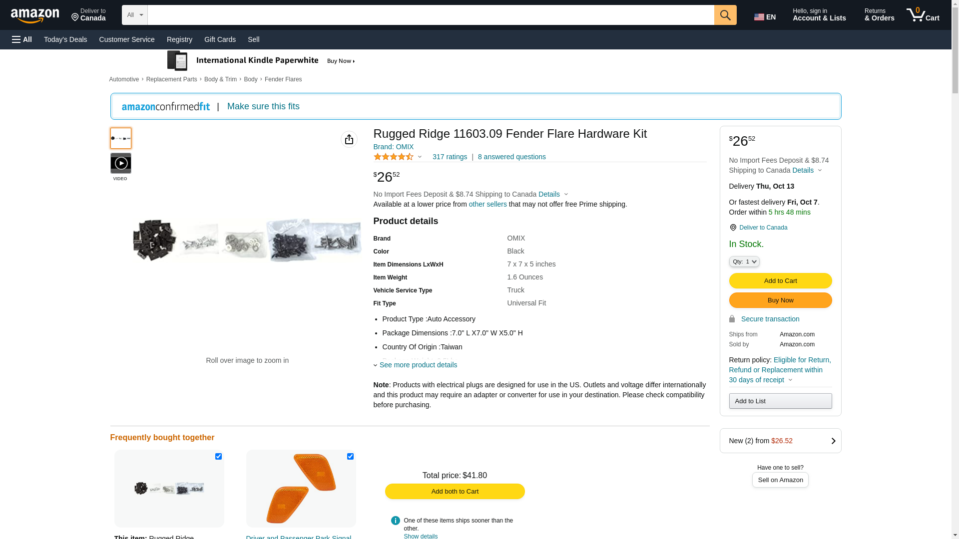Open the All hamburger menu
This screenshot has width=959, height=539.
(22, 39)
